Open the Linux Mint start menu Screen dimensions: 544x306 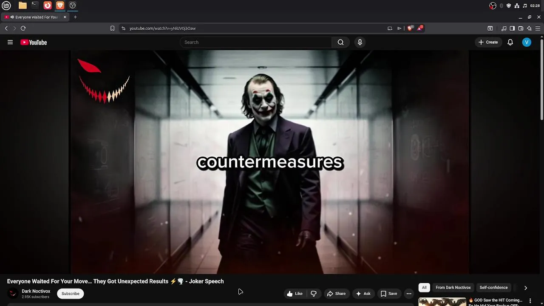click(x=6, y=6)
